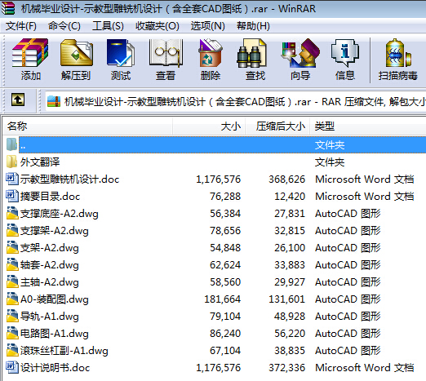The width and height of the screenshot is (426, 381).
Task: Open the Info (信息) icon
Action: pyautogui.click(x=345, y=53)
